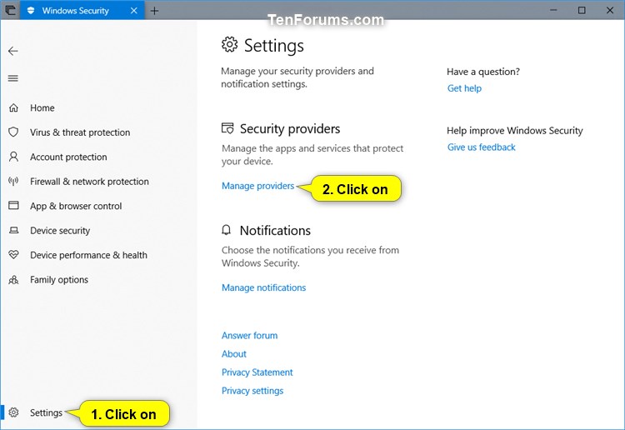The width and height of the screenshot is (625, 430).
Task: Click the back arrow icon
Action: click(13, 51)
